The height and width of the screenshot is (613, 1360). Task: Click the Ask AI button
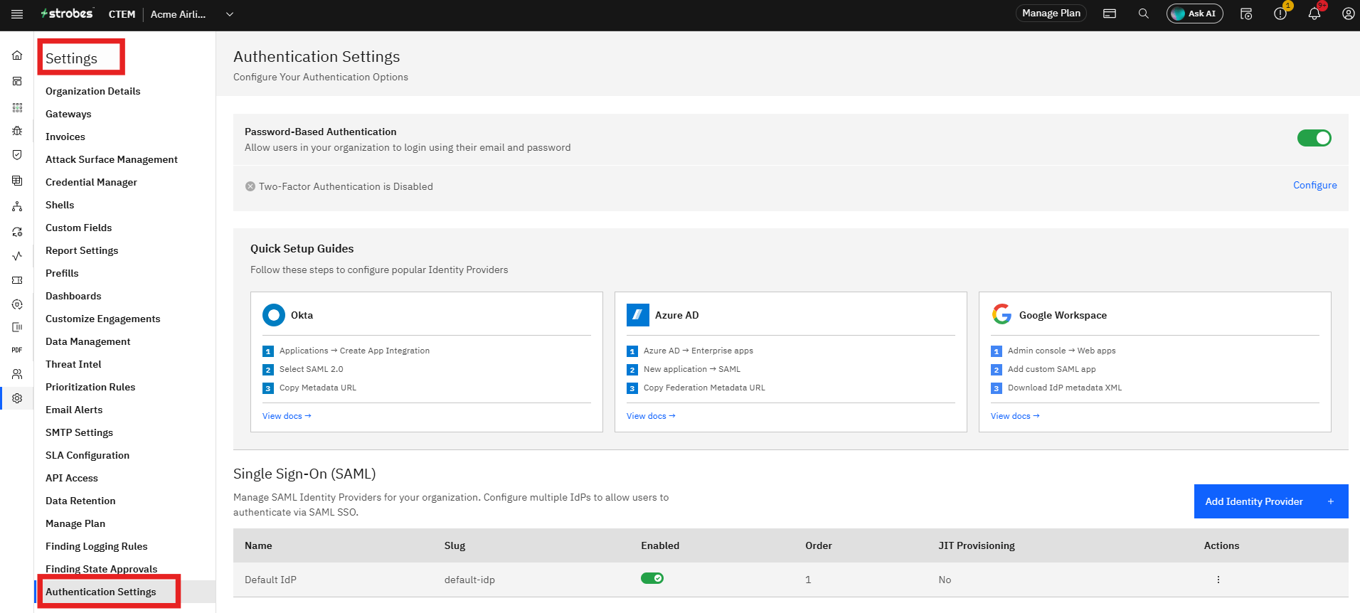1195,14
